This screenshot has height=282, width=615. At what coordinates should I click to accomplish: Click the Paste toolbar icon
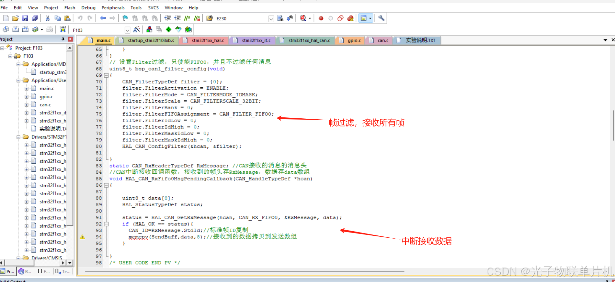click(x=67, y=18)
